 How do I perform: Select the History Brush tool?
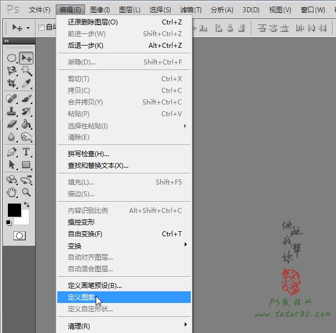tap(26, 111)
